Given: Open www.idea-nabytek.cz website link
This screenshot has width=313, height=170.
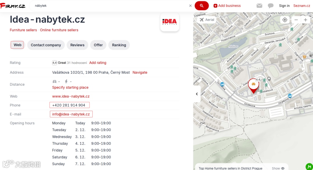Looking at the screenshot, I should [71, 96].
